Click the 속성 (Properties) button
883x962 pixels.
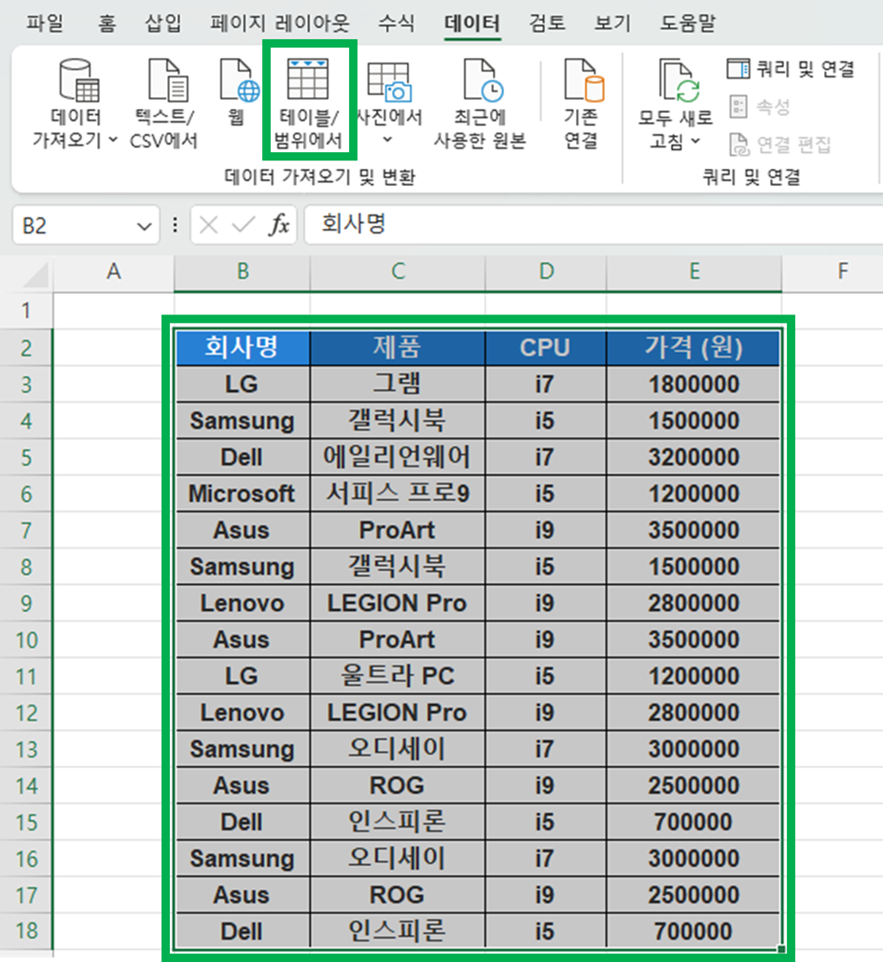coord(760,106)
